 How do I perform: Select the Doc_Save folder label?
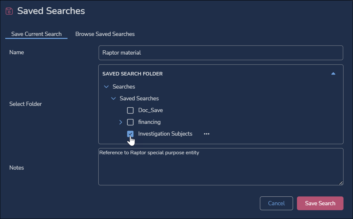click(150, 110)
